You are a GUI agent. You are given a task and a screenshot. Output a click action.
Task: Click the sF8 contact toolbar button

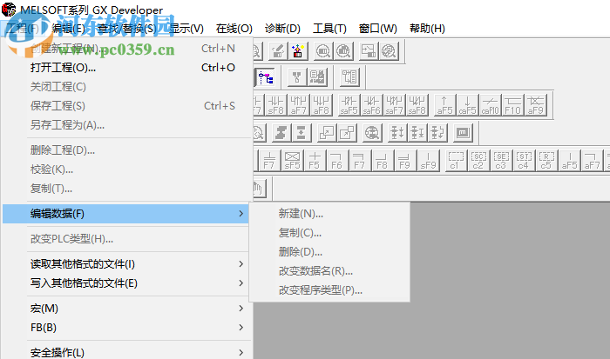click(x=276, y=105)
